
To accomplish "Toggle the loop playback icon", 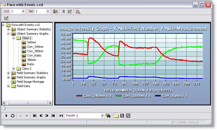I will point(13,116).
